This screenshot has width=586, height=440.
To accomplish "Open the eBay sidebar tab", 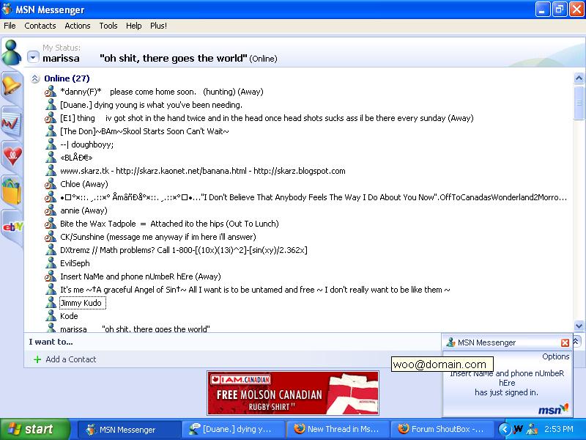I will 12,227.
